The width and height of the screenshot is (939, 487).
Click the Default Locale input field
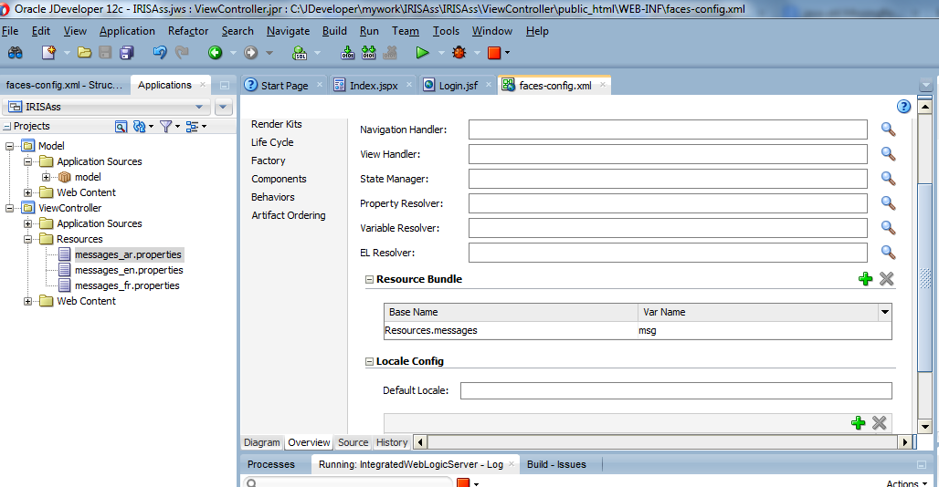pyautogui.click(x=675, y=391)
